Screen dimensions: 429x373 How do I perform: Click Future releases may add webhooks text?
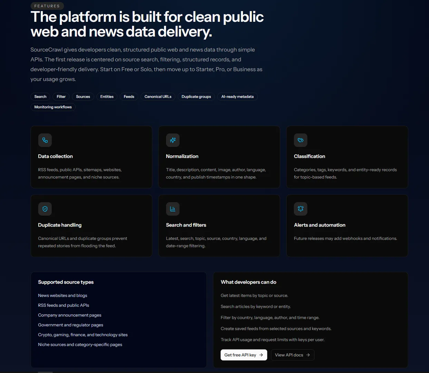pos(345,239)
